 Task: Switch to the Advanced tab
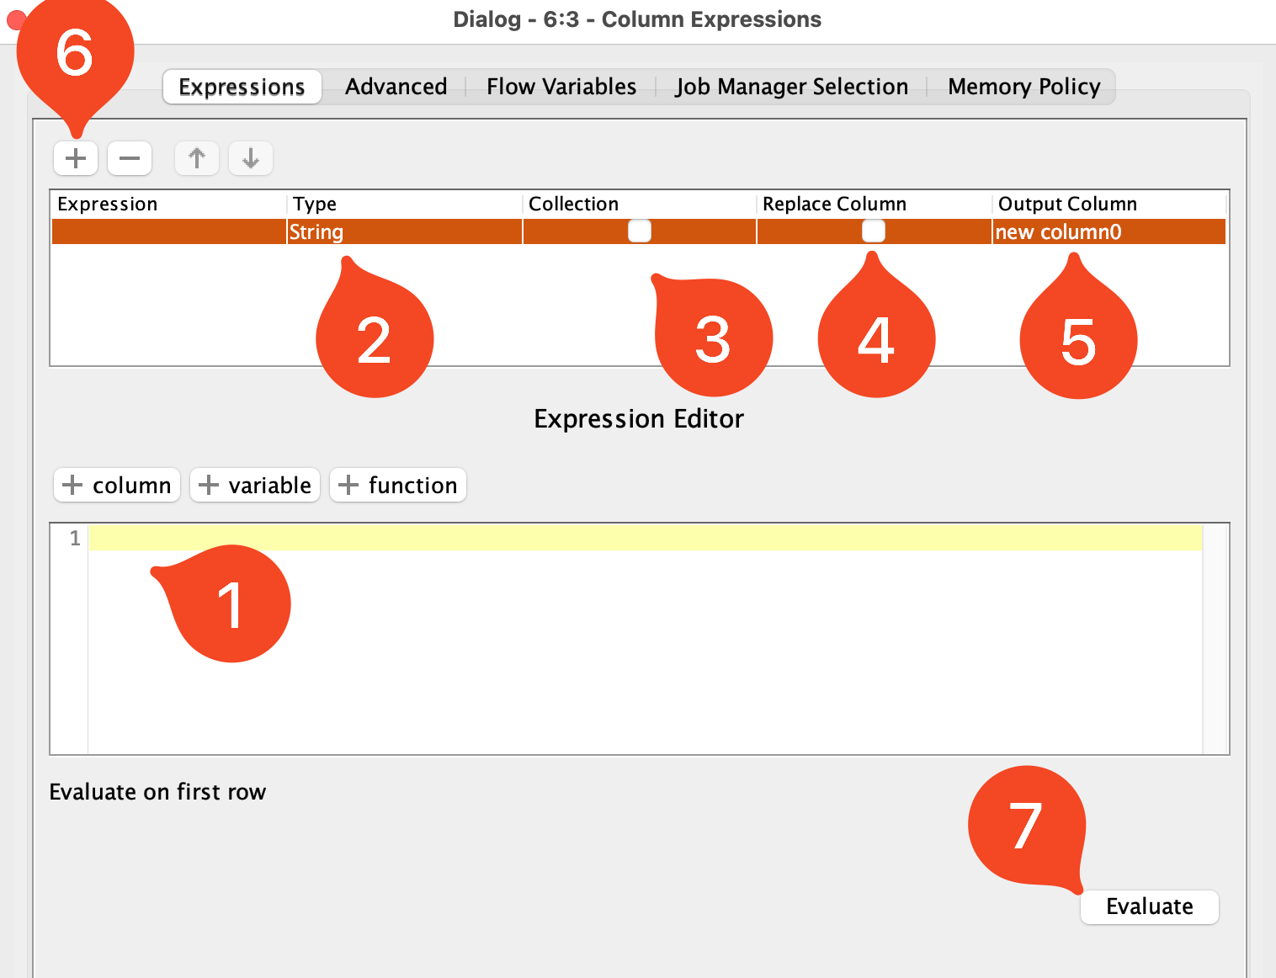click(x=396, y=86)
